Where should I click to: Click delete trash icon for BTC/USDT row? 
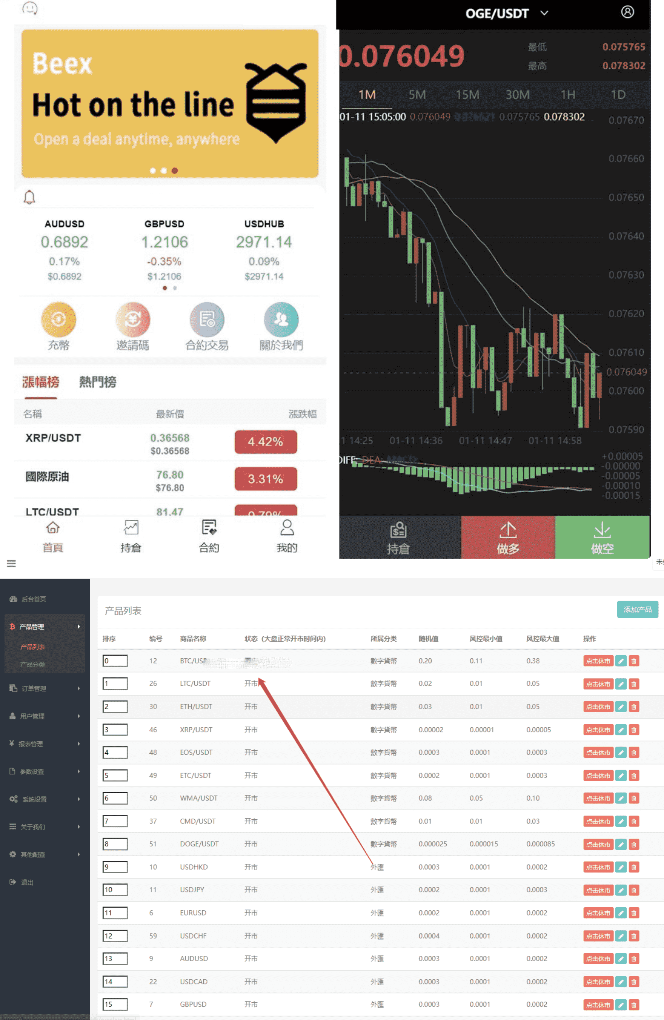(x=633, y=661)
